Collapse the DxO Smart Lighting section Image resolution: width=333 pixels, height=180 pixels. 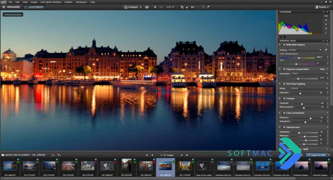point(280,84)
